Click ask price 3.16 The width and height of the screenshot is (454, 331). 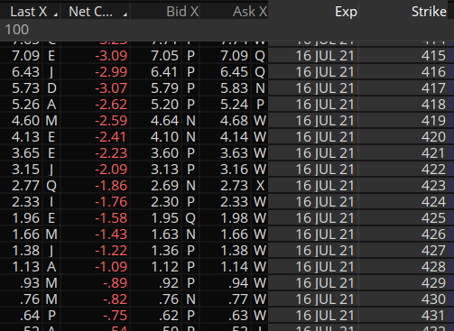tap(235, 170)
